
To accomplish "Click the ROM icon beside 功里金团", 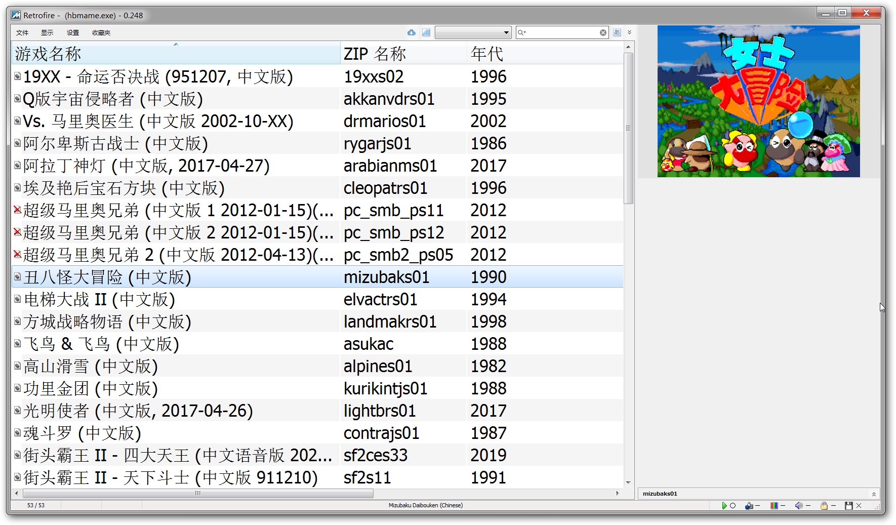I will (18, 388).
